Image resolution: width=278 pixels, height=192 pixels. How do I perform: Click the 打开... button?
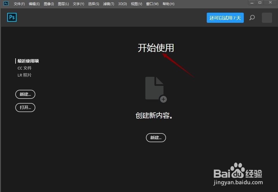coord(25,108)
